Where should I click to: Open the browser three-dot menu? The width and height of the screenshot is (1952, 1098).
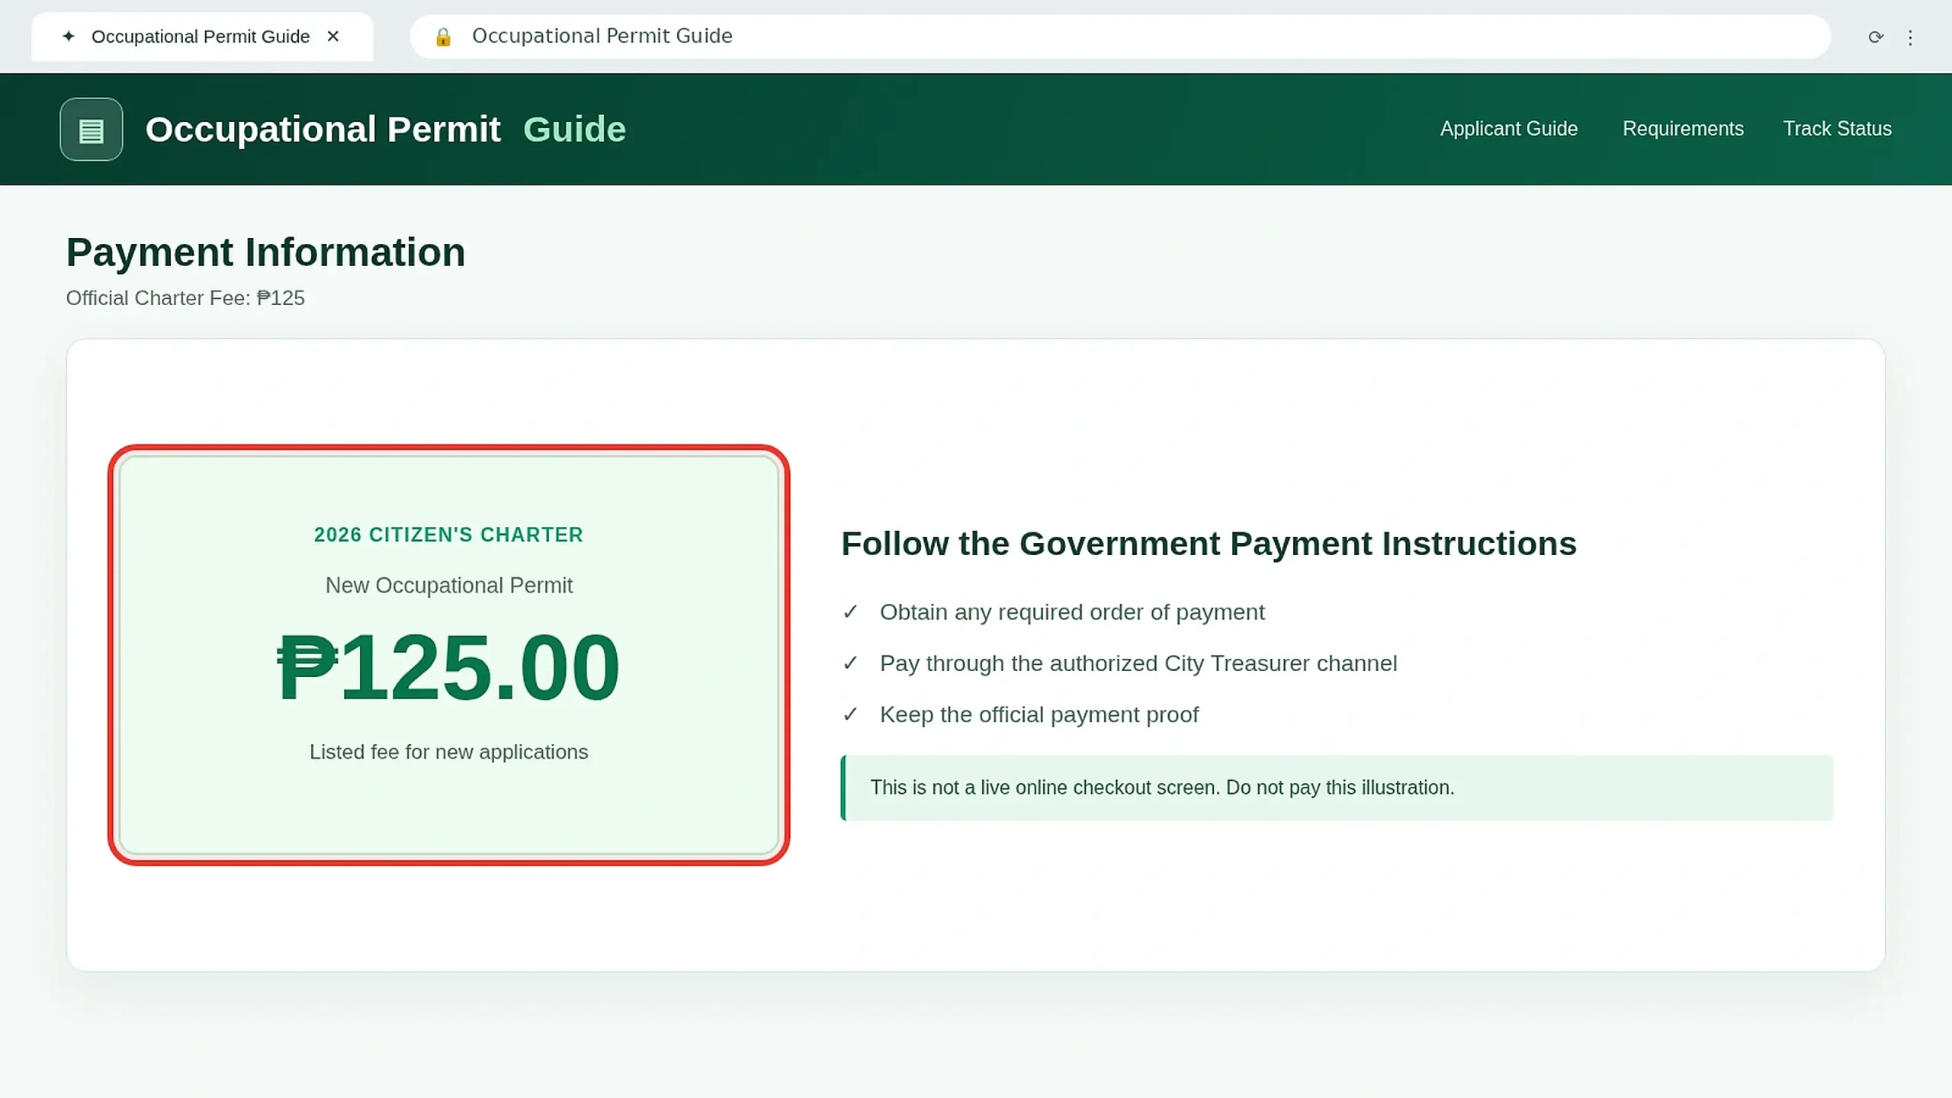tap(1910, 37)
